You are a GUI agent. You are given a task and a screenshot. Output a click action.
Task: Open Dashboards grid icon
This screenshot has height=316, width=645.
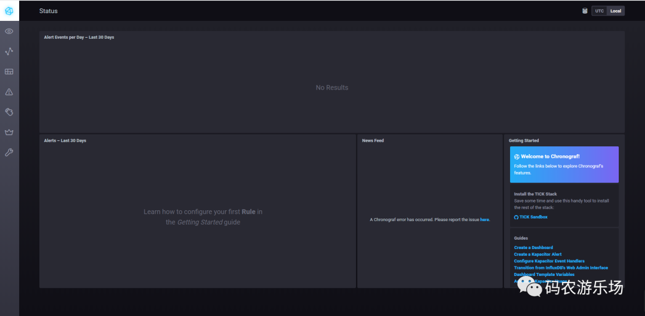tap(9, 72)
